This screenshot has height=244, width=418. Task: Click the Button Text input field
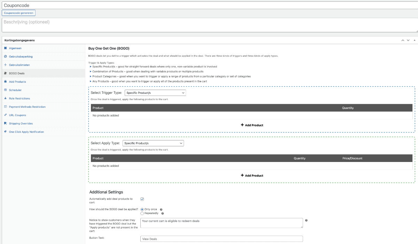pyautogui.click(x=222, y=239)
